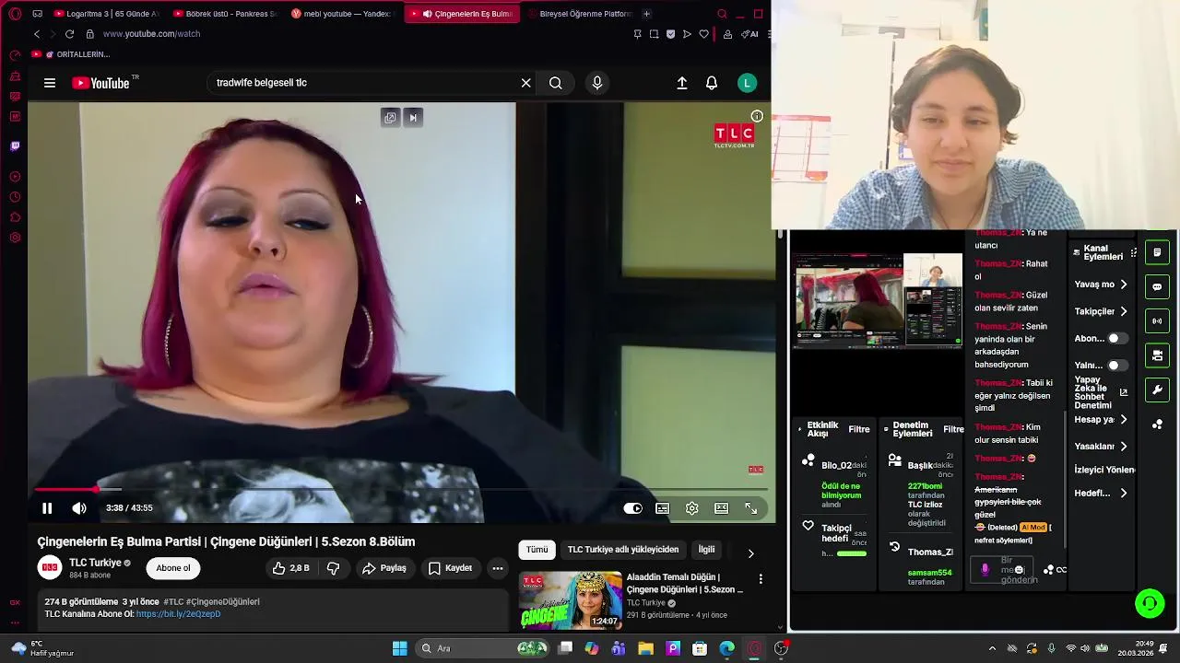Expand Takipçiler channel action
1180x663 pixels.
tap(1102, 311)
